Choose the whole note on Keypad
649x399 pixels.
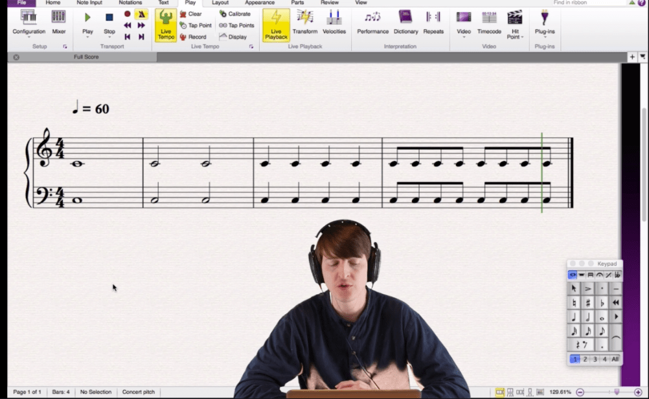(x=602, y=317)
